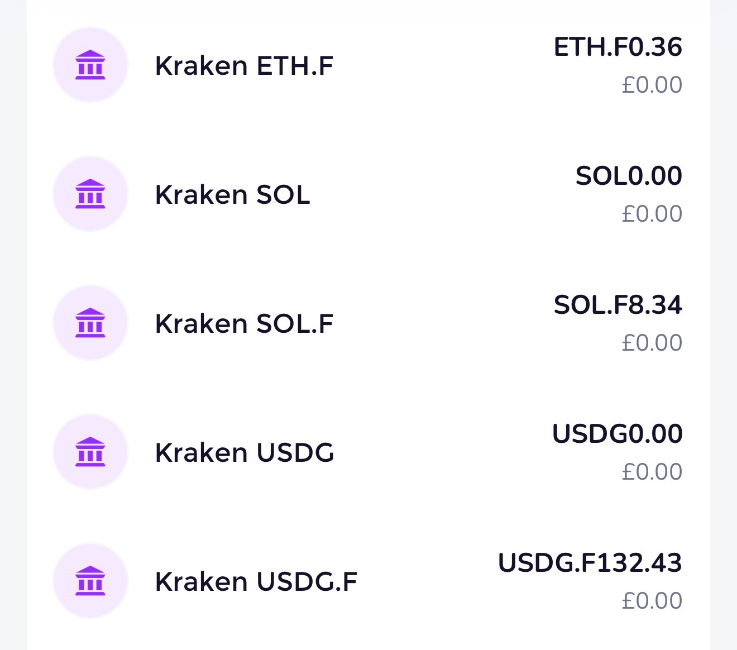Image resolution: width=737 pixels, height=650 pixels.
Task: Click the SOL0.00 balance amount
Action: 629,176
